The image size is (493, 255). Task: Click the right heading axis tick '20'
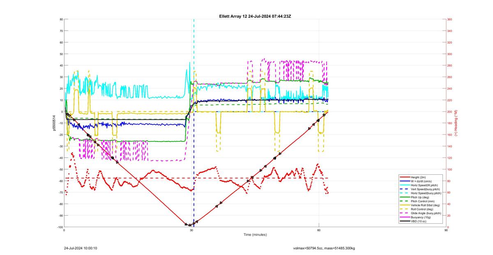tap(449, 216)
